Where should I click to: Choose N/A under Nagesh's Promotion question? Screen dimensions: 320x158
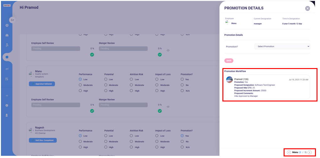click(x=182, y=147)
